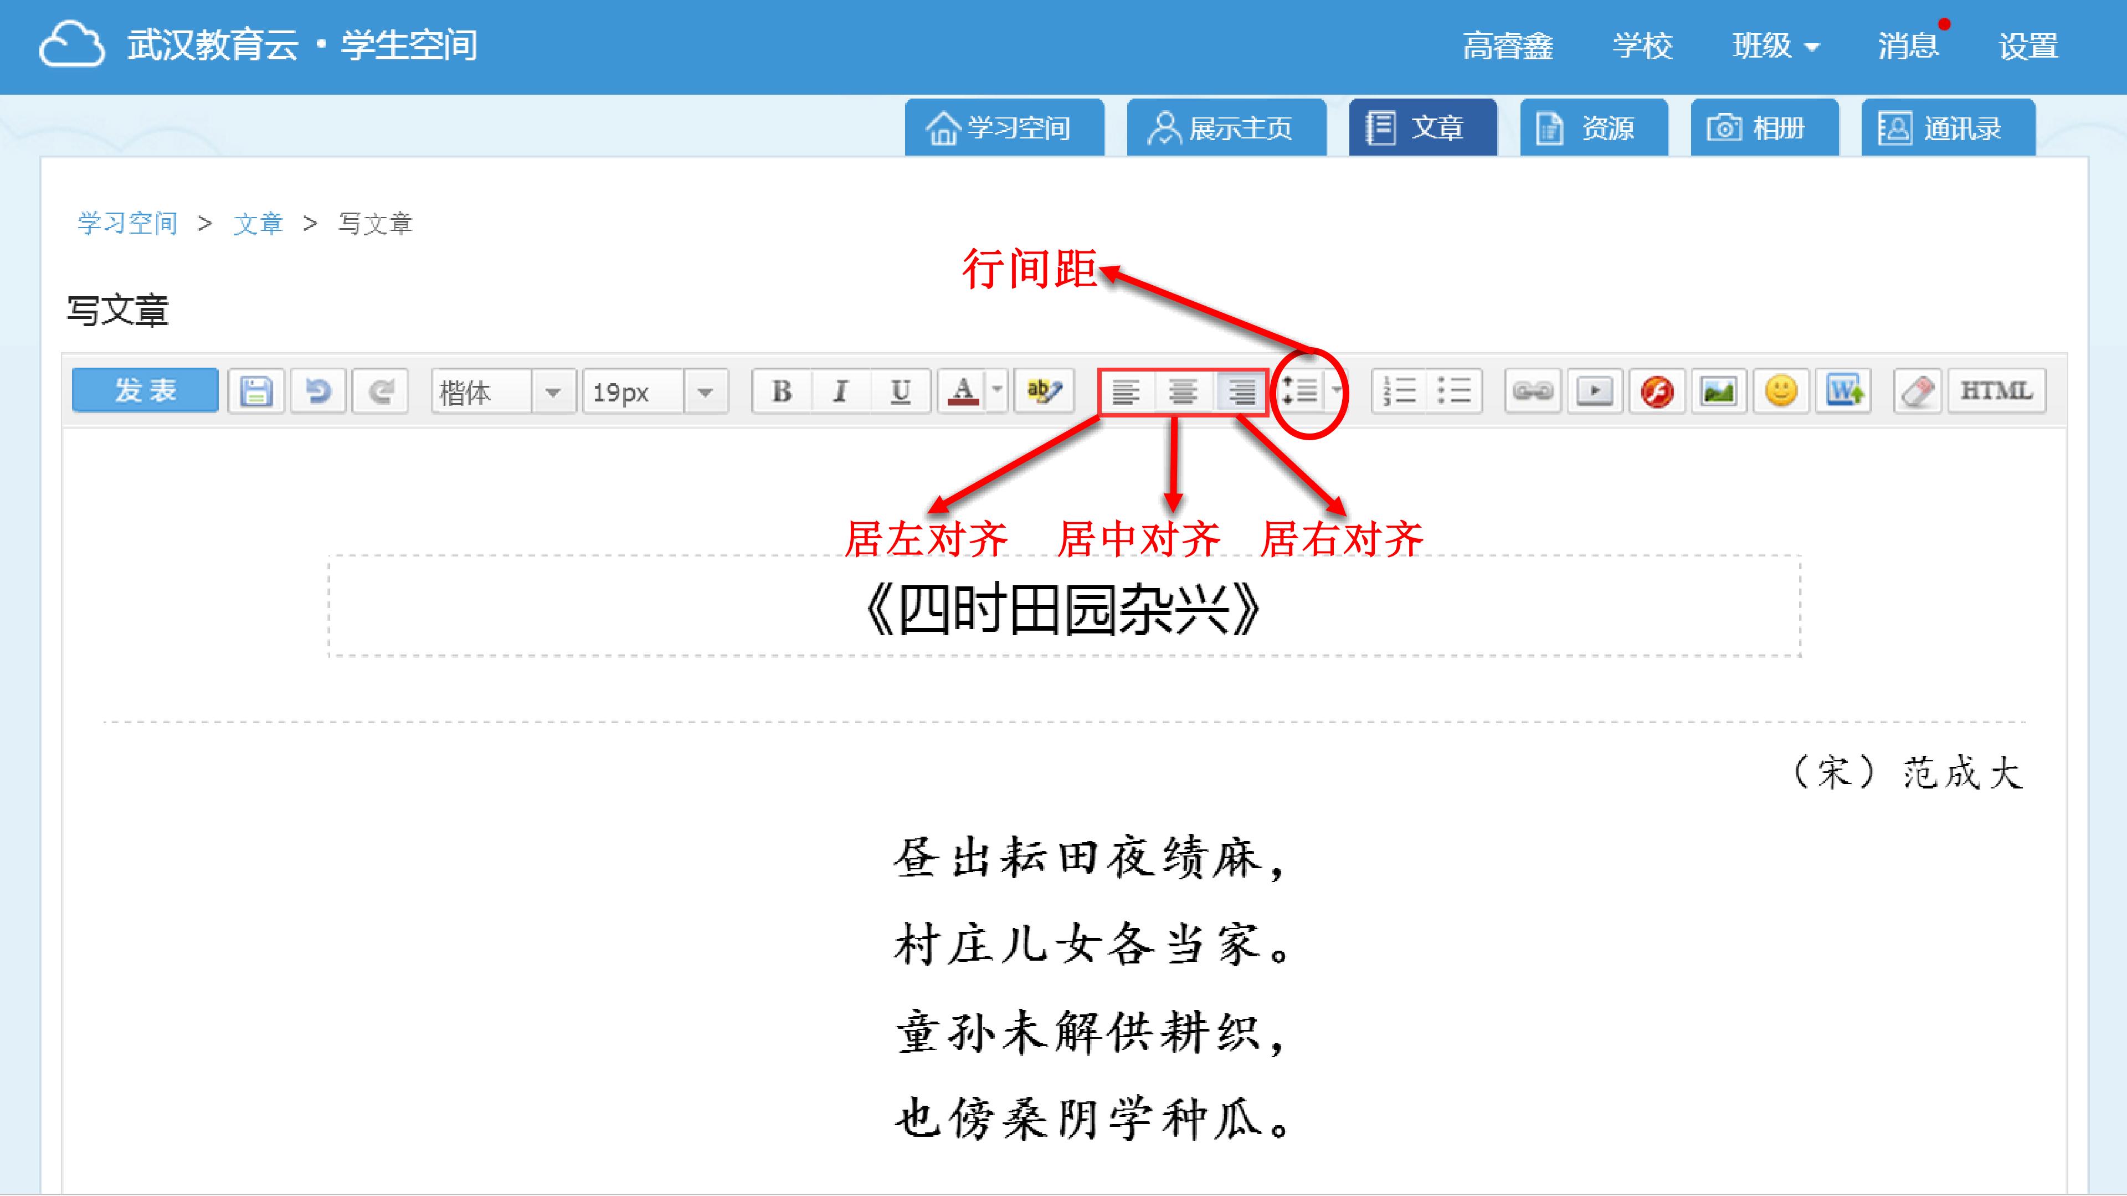The height and width of the screenshot is (1196, 2127).
Task: Open the 楷体 font family dropdown
Action: click(x=553, y=391)
